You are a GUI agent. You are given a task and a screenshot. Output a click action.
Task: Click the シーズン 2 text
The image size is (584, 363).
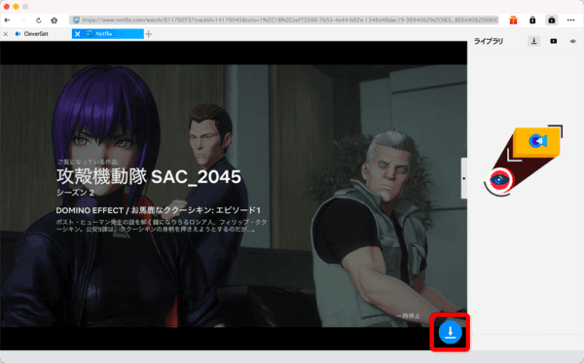(x=75, y=193)
